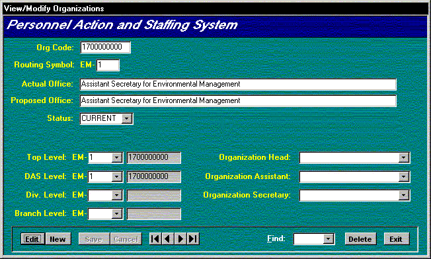
Task: Expand the Organization Assistant dropdown
Action: [404, 176]
